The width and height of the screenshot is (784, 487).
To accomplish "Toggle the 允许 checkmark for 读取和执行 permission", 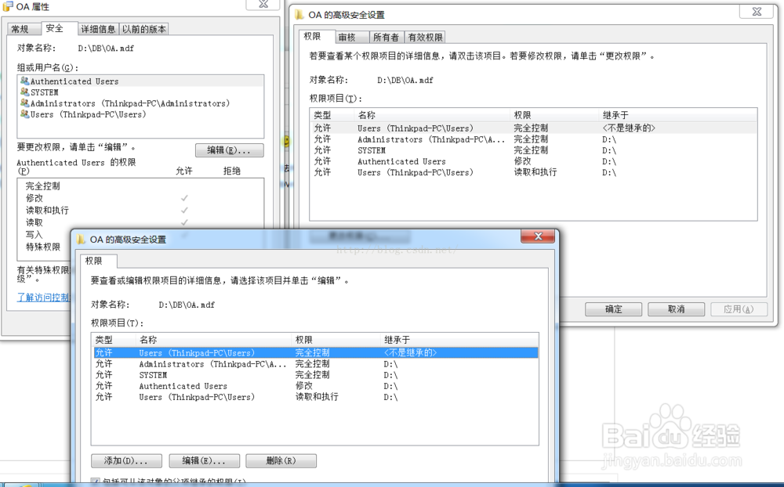I will click(184, 210).
